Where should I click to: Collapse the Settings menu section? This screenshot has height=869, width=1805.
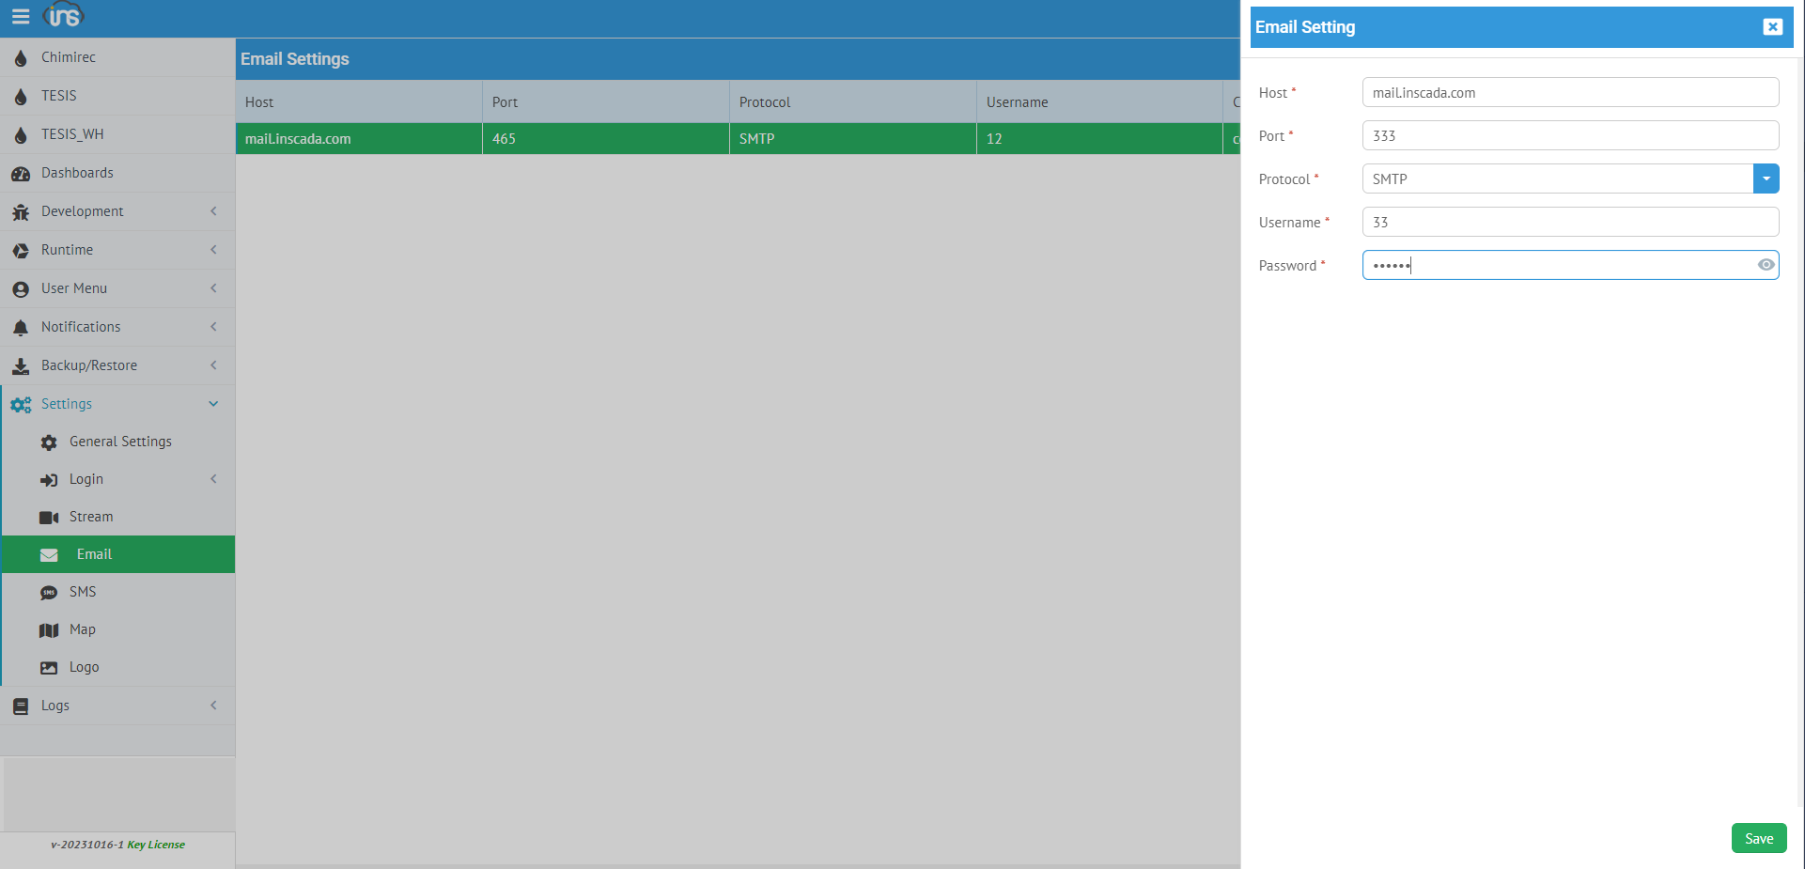click(213, 404)
